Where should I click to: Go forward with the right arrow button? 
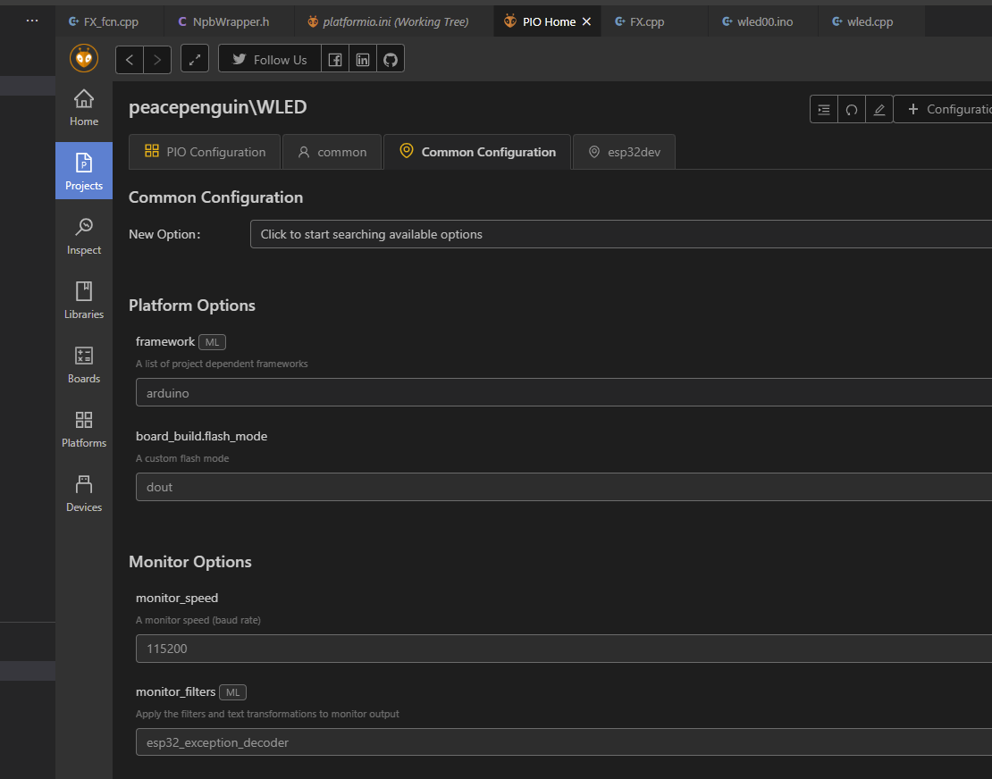[157, 60]
